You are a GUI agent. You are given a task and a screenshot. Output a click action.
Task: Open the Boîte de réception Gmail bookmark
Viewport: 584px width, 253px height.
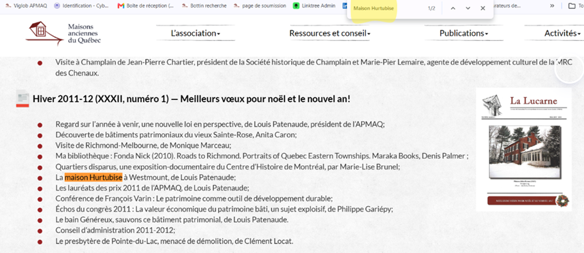point(145,5)
